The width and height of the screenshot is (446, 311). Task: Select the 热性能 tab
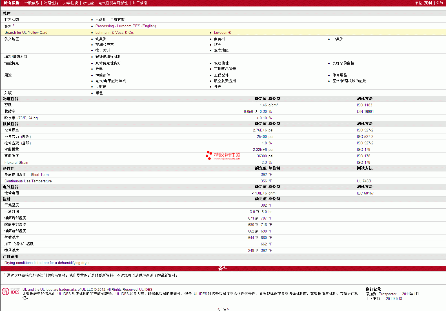[x=88, y=3]
